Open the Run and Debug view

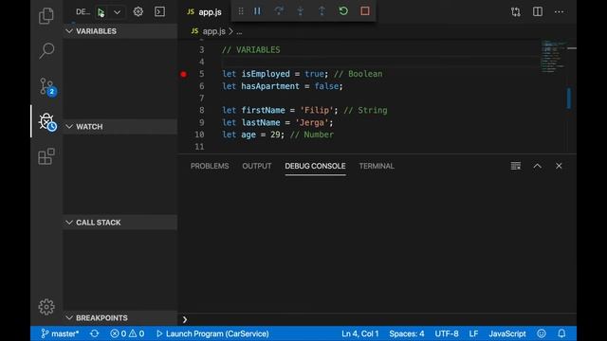tap(47, 122)
